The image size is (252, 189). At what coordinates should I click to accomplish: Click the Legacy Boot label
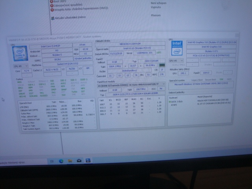click(197, 80)
